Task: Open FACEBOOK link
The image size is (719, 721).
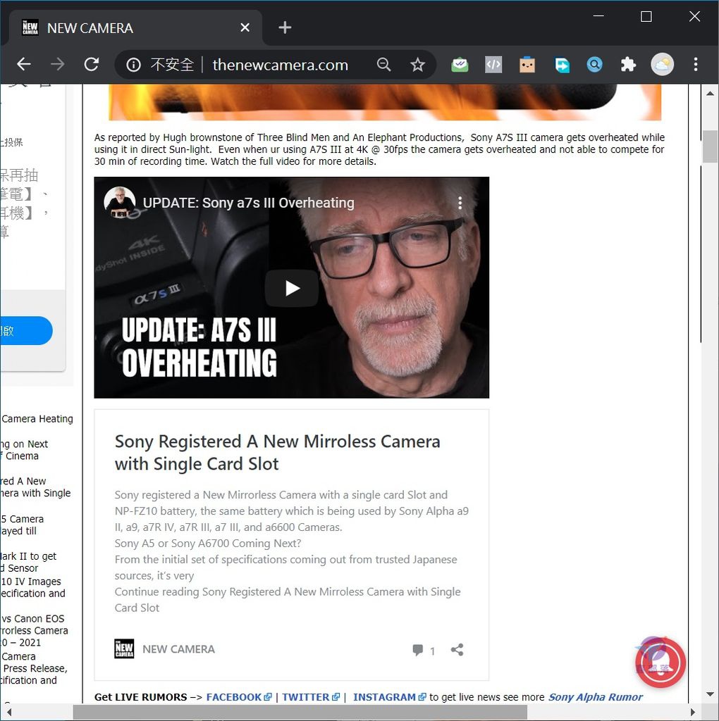Action: (239, 697)
